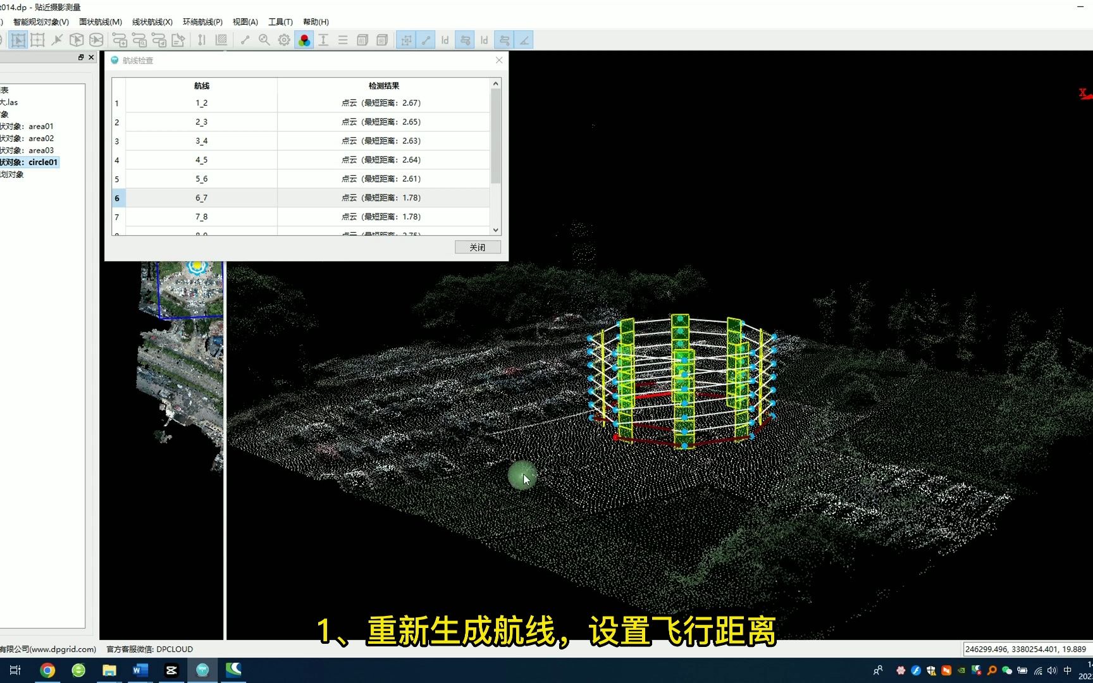Select route row 1_2 in the table
Image resolution: width=1093 pixels, height=683 pixels.
[301, 103]
